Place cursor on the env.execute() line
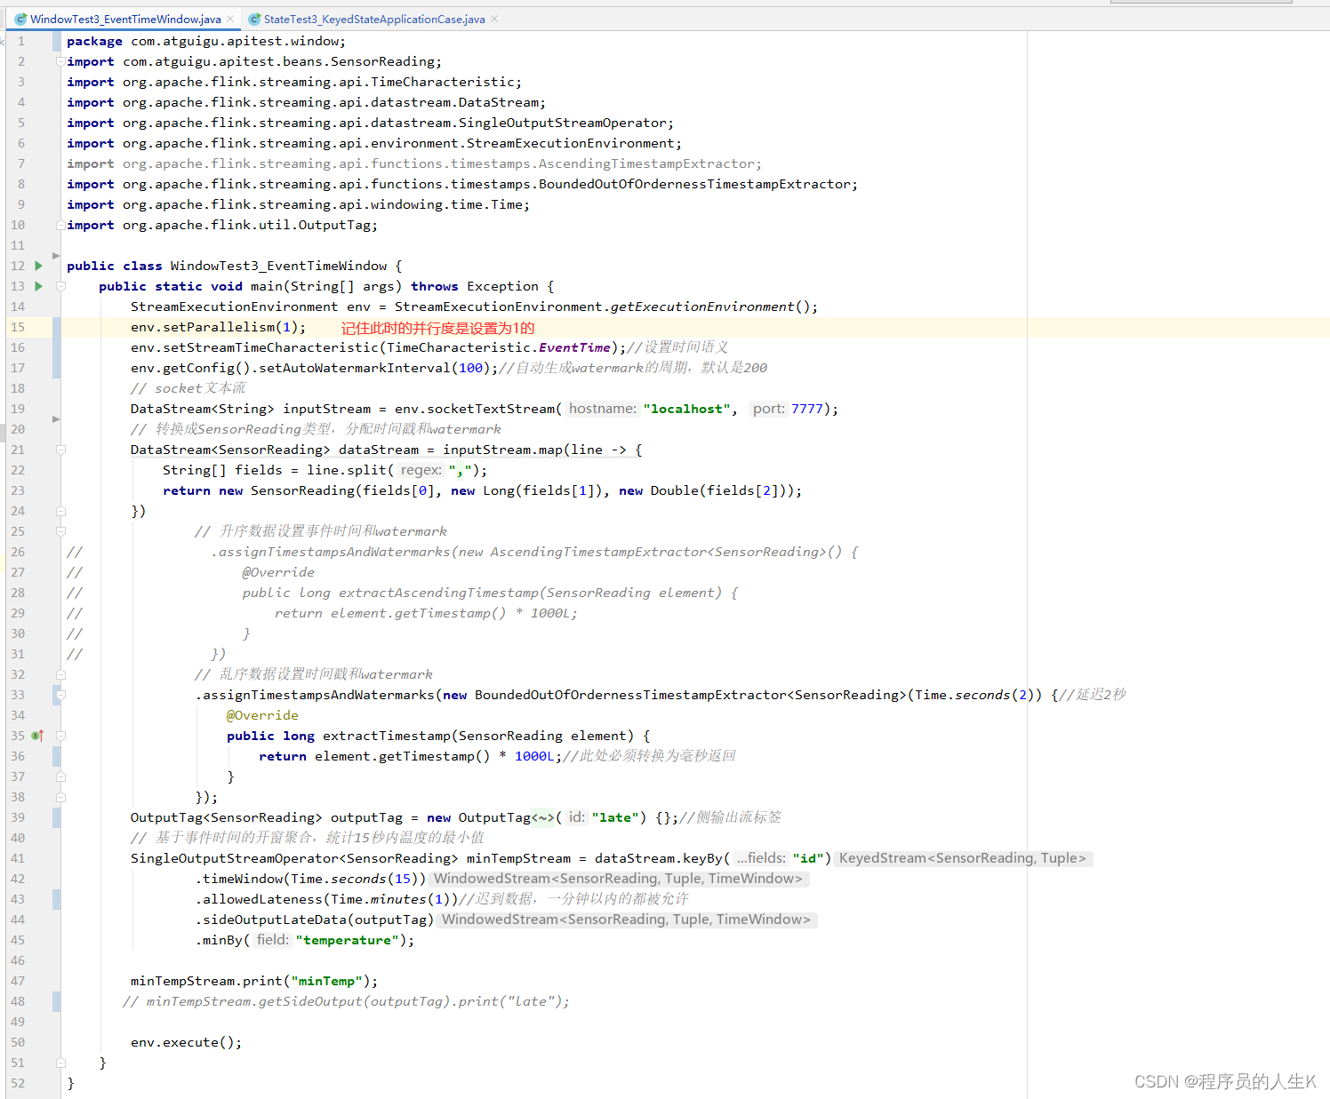 click(x=186, y=1042)
